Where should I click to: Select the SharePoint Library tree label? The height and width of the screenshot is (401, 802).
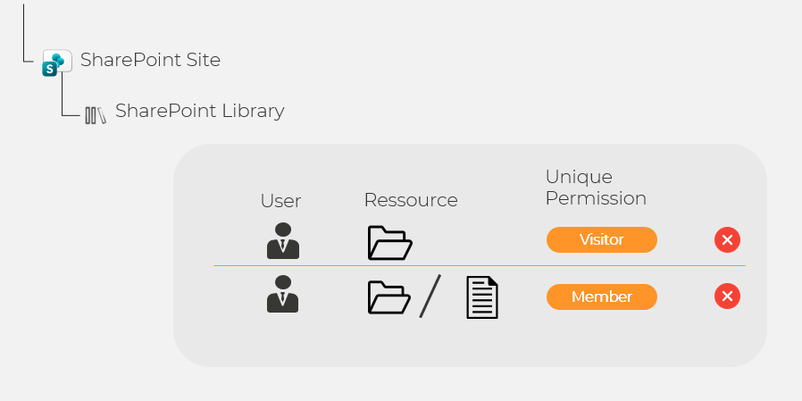[199, 111]
